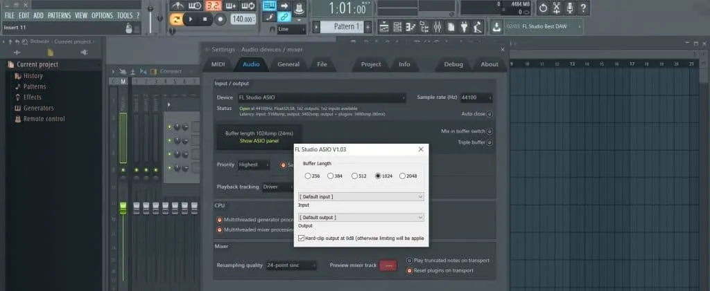The width and height of the screenshot is (710, 291).
Task: Switch to the File settings tab
Action: [x=322, y=64]
